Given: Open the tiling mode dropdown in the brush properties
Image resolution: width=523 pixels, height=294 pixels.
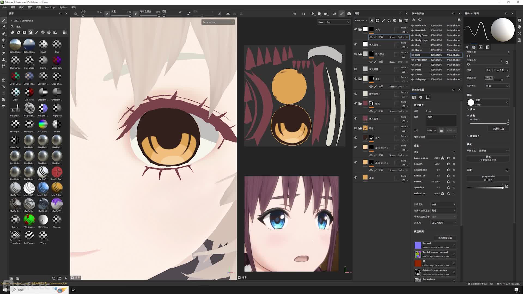Looking at the screenshot, I should click(x=494, y=151).
